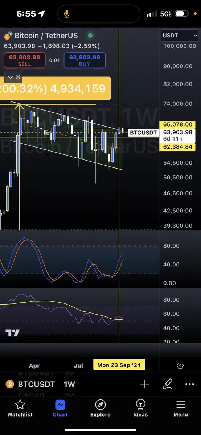The height and width of the screenshot is (435, 201).
Task: Tap the 80.00 level of the stochastic pane
Action: 171,245
